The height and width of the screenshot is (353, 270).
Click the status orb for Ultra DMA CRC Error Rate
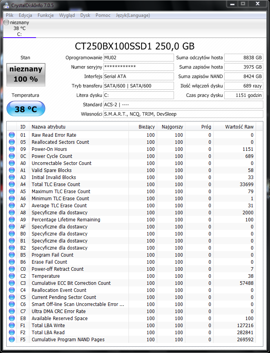point(12,311)
